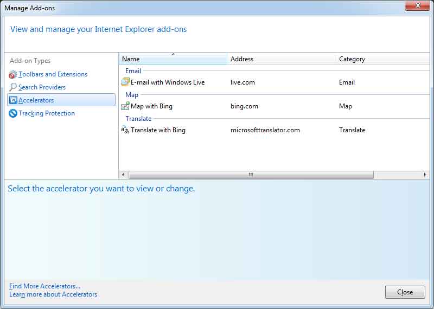Viewport: 434px width, 309px height.
Task: Collapse the Email group header
Action: click(133, 71)
